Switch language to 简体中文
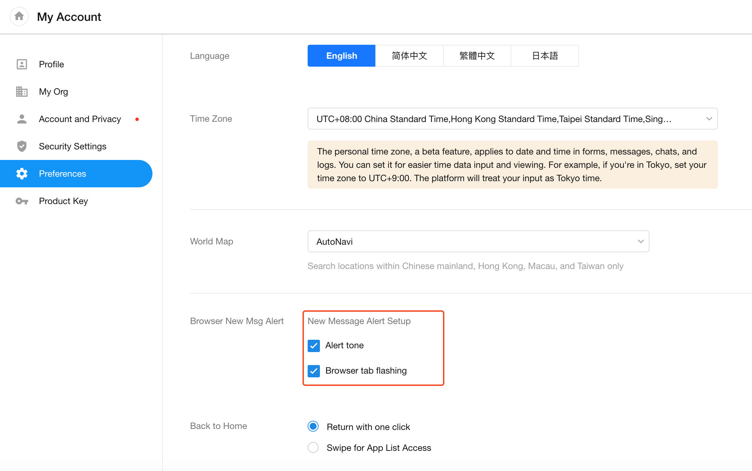This screenshot has height=471, width=752. [409, 56]
